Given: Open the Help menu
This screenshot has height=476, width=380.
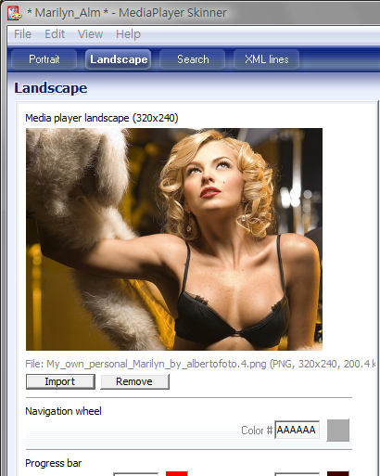Looking at the screenshot, I should coord(128,34).
